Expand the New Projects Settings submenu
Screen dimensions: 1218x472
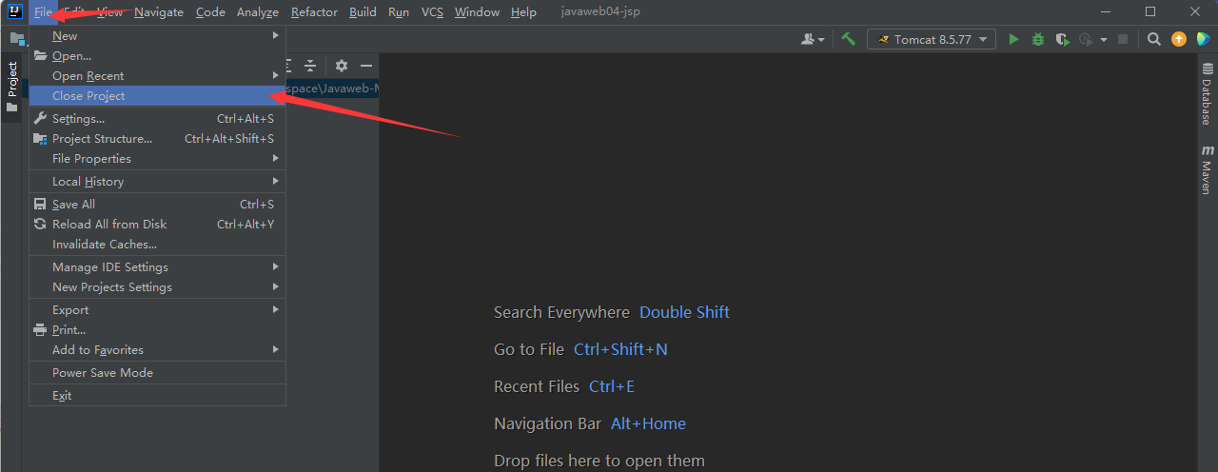[157, 286]
